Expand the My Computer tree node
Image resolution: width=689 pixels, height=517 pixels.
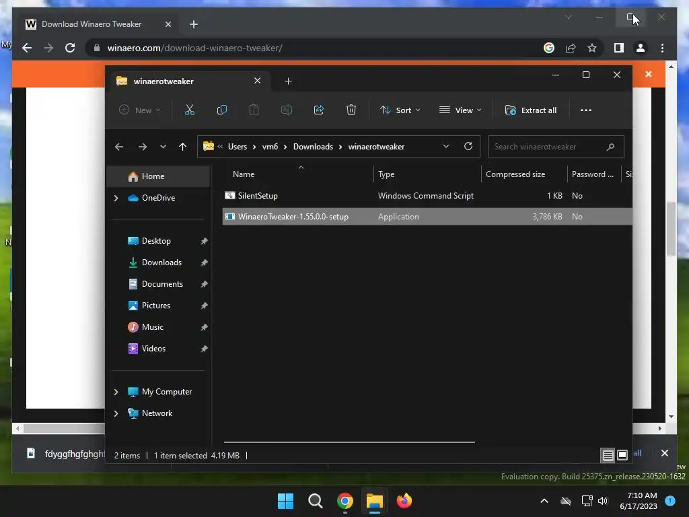pyautogui.click(x=116, y=392)
